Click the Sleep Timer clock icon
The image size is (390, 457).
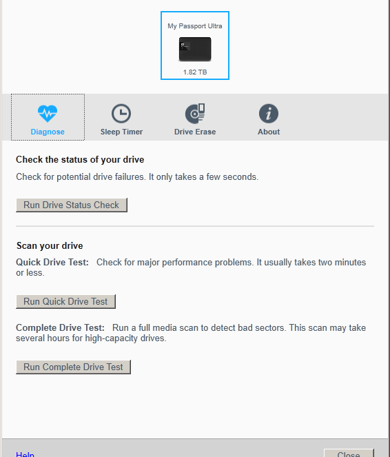121,113
